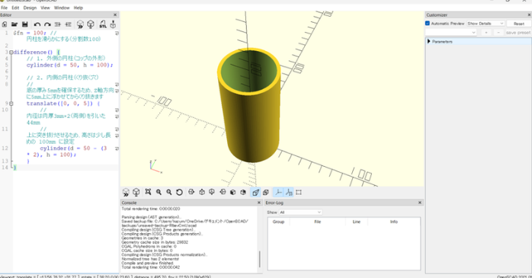Send design to 3D print service
This screenshot has height=278, width=532.
point(113,24)
